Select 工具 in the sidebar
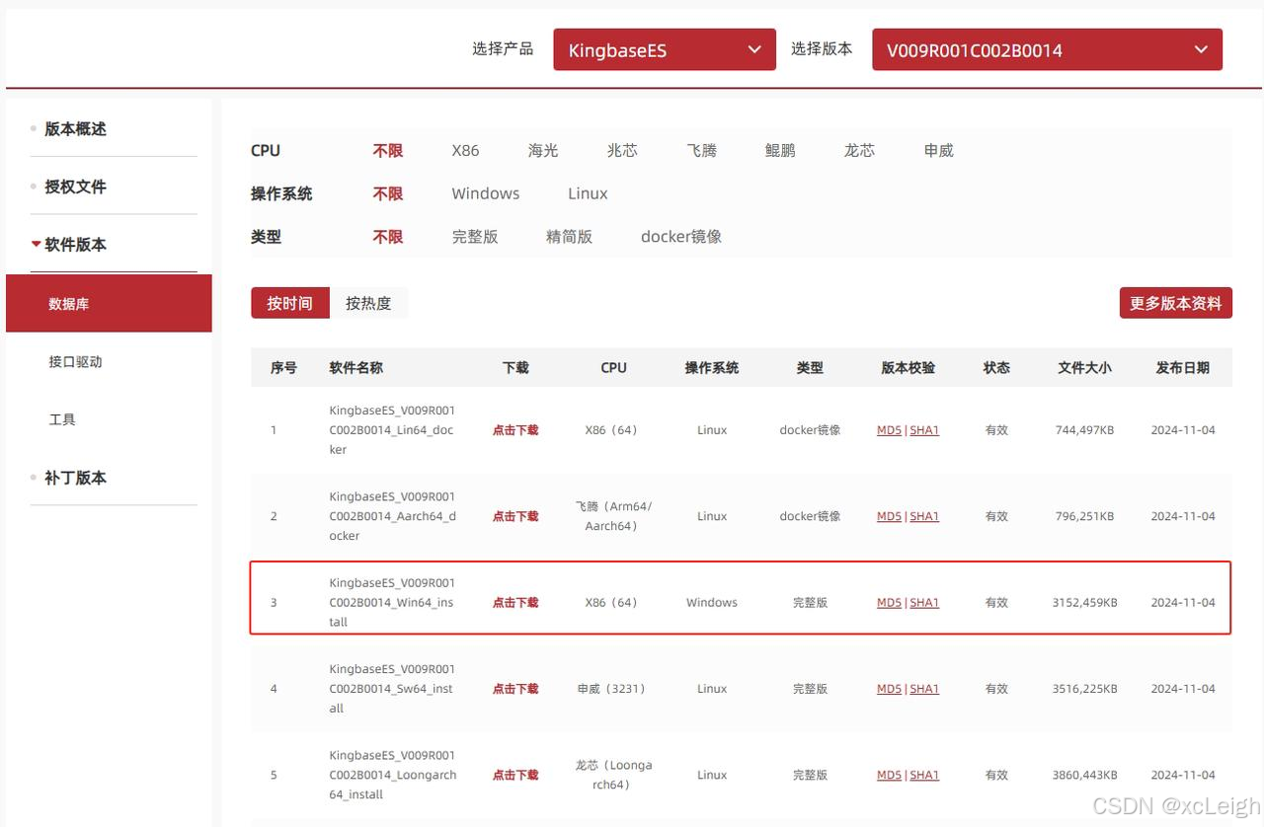Image resolution: width=1264 pixels, height=827 pixels. click(62, 419)
